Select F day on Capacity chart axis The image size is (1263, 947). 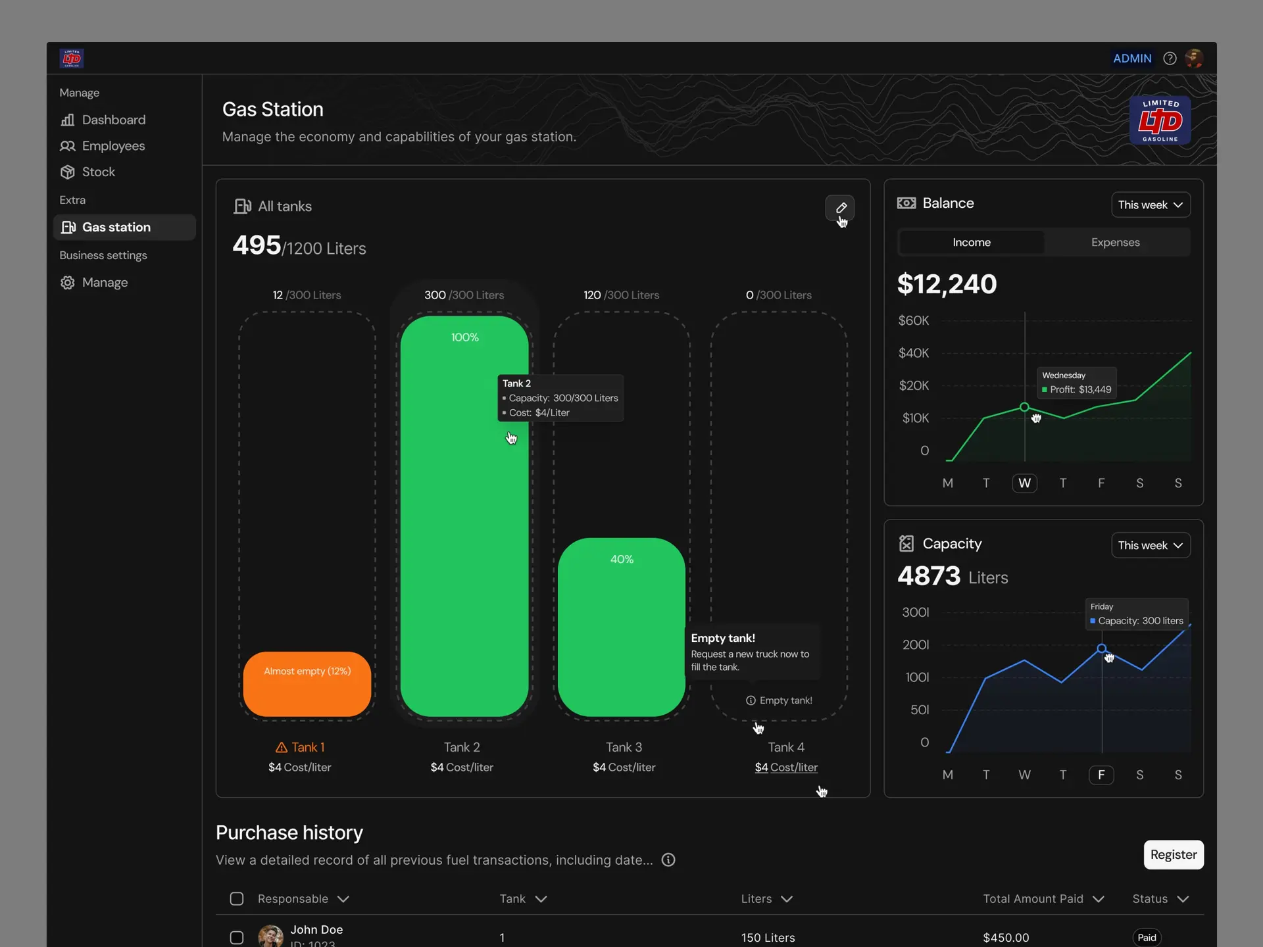coord(1101,775)
